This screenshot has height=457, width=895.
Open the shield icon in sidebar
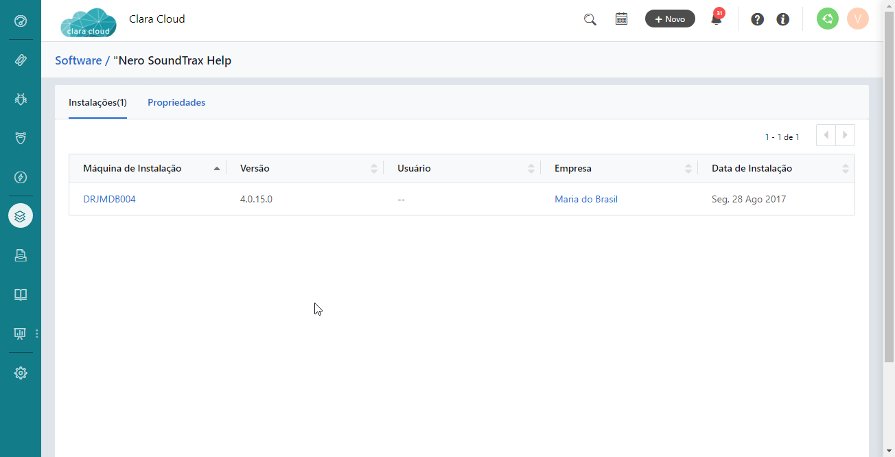point(21,138)
